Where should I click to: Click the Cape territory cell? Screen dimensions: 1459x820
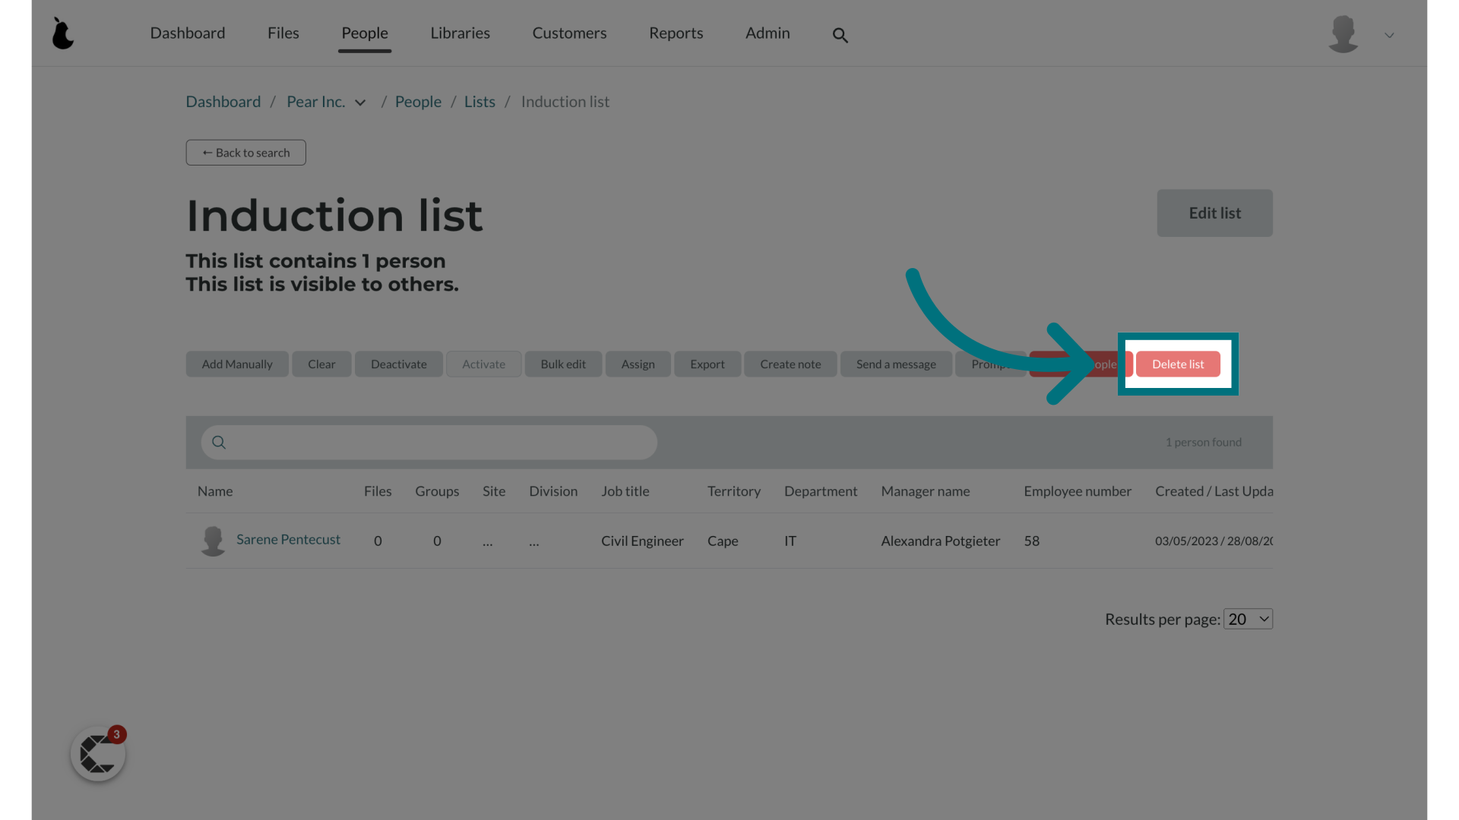(x=723, y=541)
